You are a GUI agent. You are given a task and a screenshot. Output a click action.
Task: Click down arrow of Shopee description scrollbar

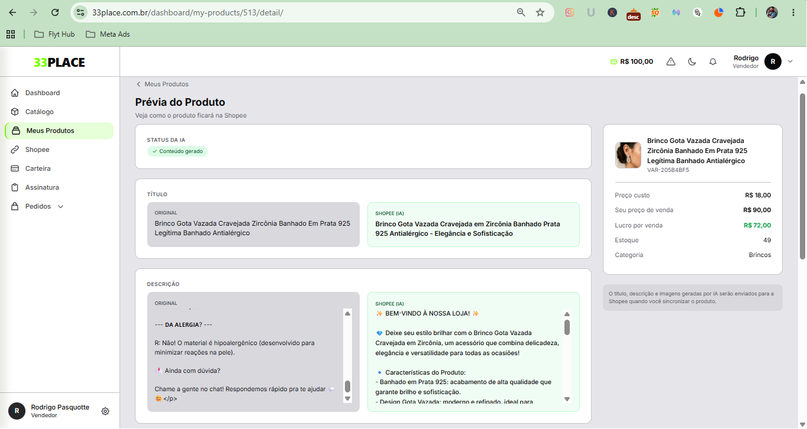click(567, 399)
